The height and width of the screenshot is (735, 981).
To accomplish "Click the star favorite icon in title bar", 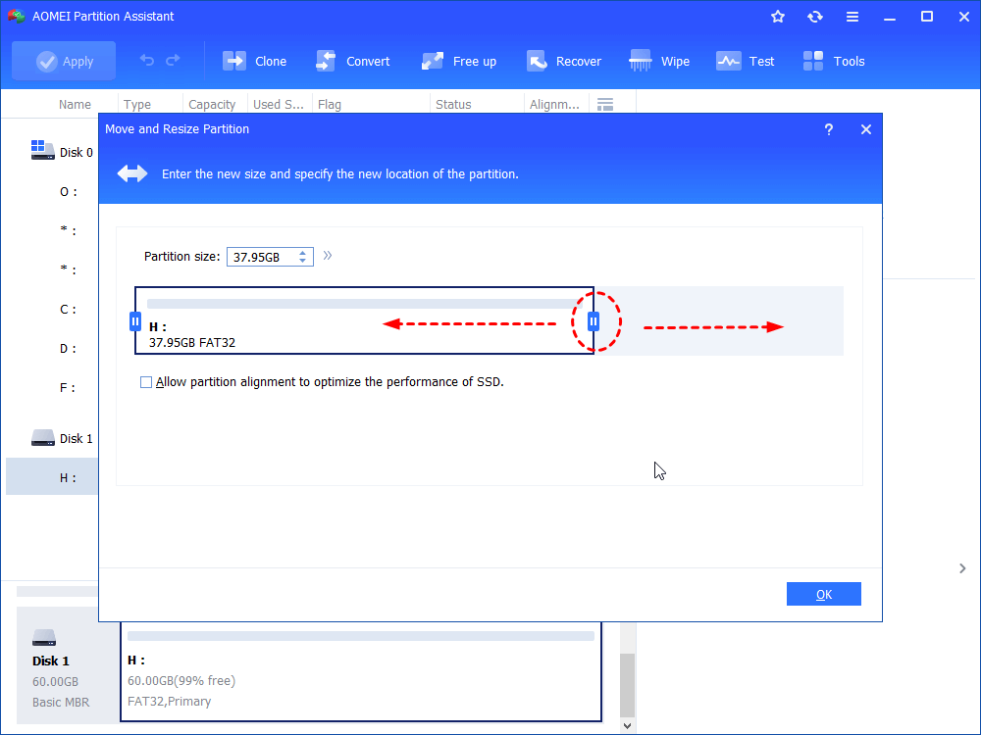I will [778, 17].
